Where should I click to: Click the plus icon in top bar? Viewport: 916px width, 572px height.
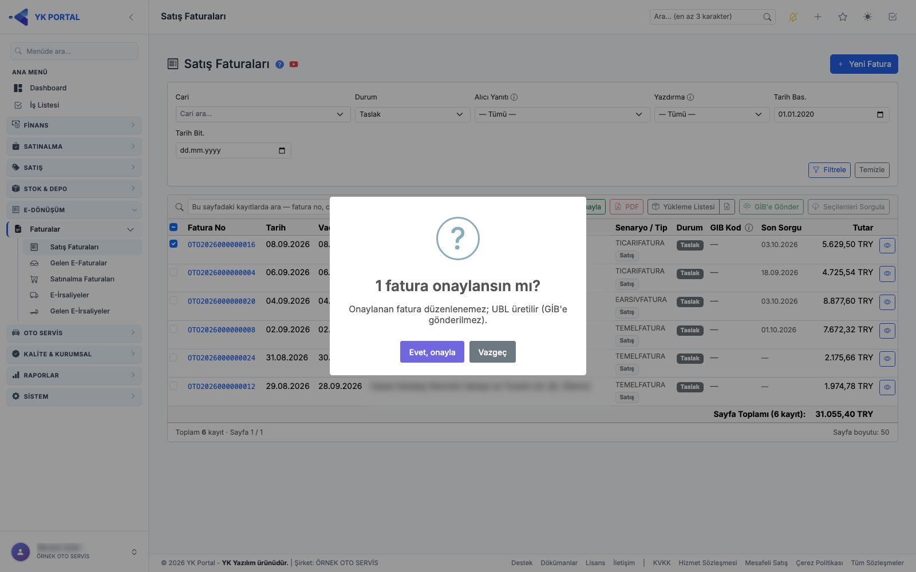pos(818,17)
